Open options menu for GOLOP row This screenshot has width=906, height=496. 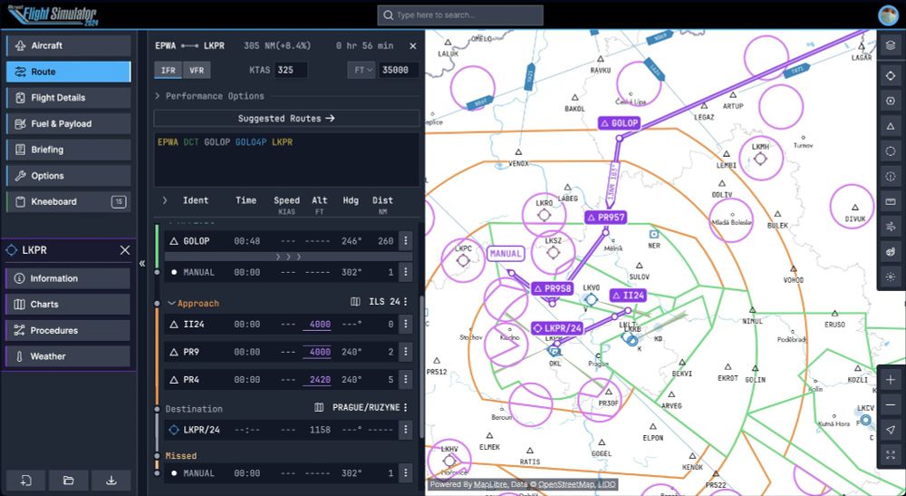pos(406,241)
